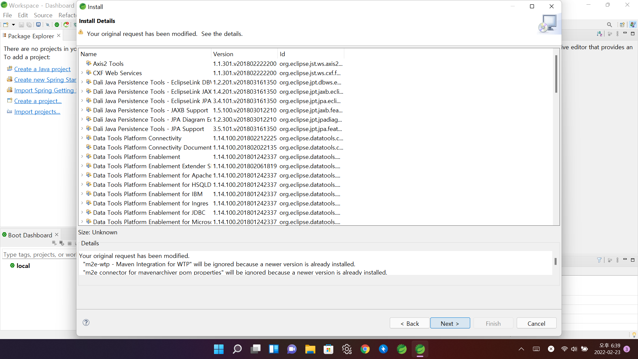Switch to Boot Dashboard tab
The width and height of the screenshot is (638, 359).
tap(30, 235)
